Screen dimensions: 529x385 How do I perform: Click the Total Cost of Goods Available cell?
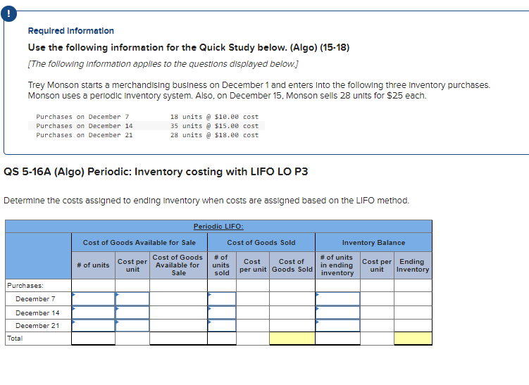pyautogui.click(x=178, y=339)
